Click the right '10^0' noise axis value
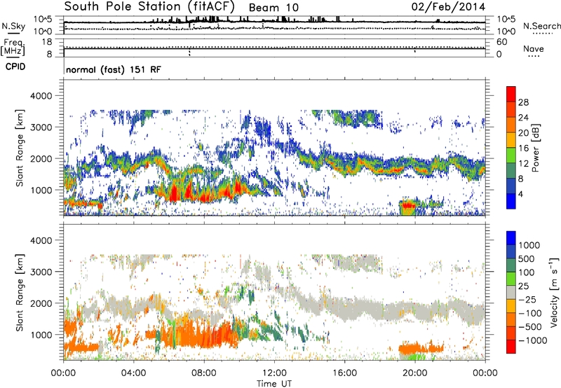 coord(506,32)
